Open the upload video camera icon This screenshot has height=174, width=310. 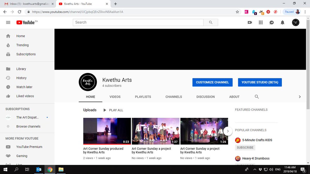pos(250,22)
